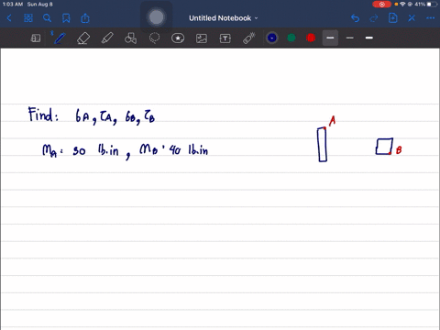Viewport: 440px width, 330px height.
Task: Tap the square drawing near B
Action: click(384, 147)
